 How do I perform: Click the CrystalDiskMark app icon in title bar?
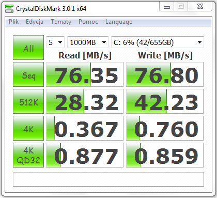click(9, 8)
